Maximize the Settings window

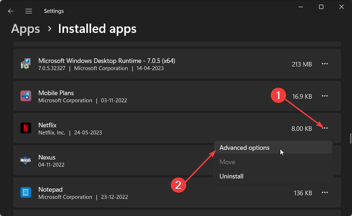tap(321, 7)
